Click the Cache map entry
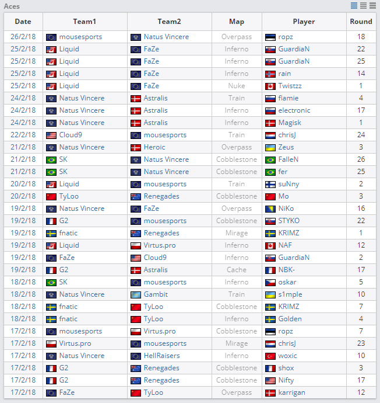This screenshot has width=380, height=403. tap(237, 270)
